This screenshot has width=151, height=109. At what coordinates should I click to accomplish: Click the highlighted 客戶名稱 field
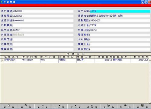point(120,11)
